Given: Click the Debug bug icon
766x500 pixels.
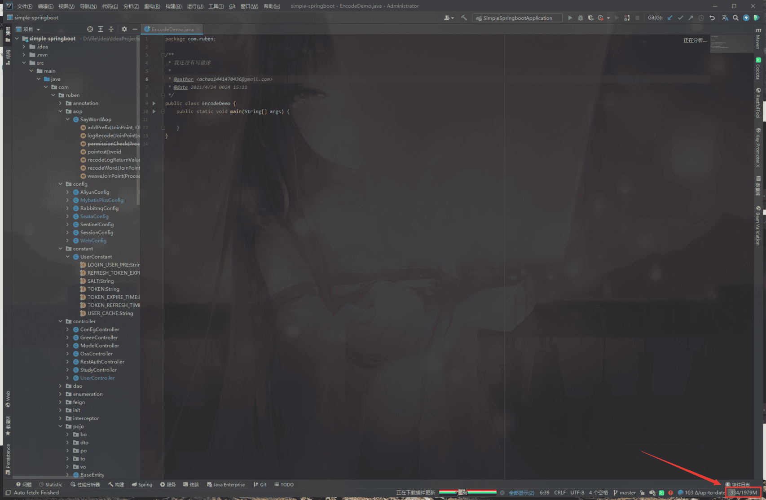Looking at the screenshot, I should click(x=580, y=18).
